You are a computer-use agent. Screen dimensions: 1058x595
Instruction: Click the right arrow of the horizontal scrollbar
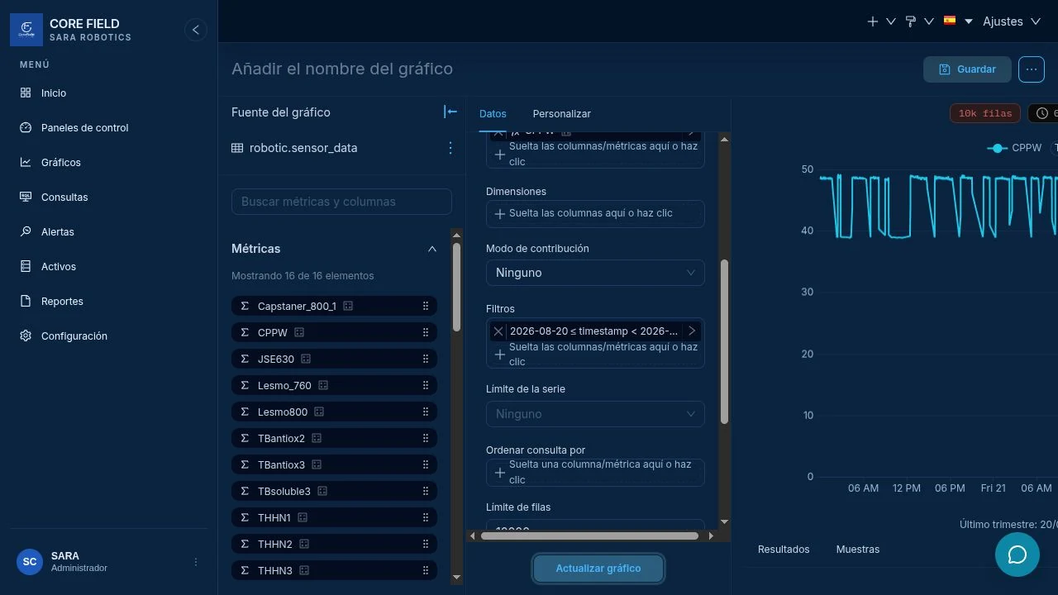[x=711, y=536]
